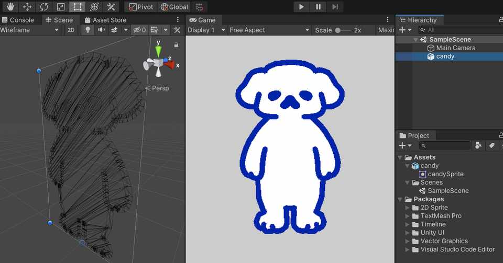
Task: Select the Scale tool
Action: point(61,7)
